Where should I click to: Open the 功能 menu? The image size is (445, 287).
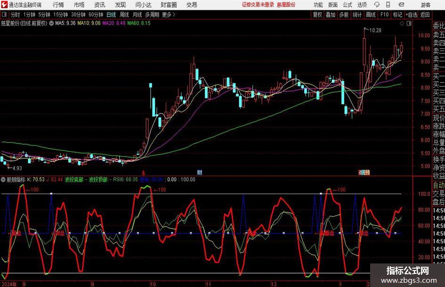point(318,5)
